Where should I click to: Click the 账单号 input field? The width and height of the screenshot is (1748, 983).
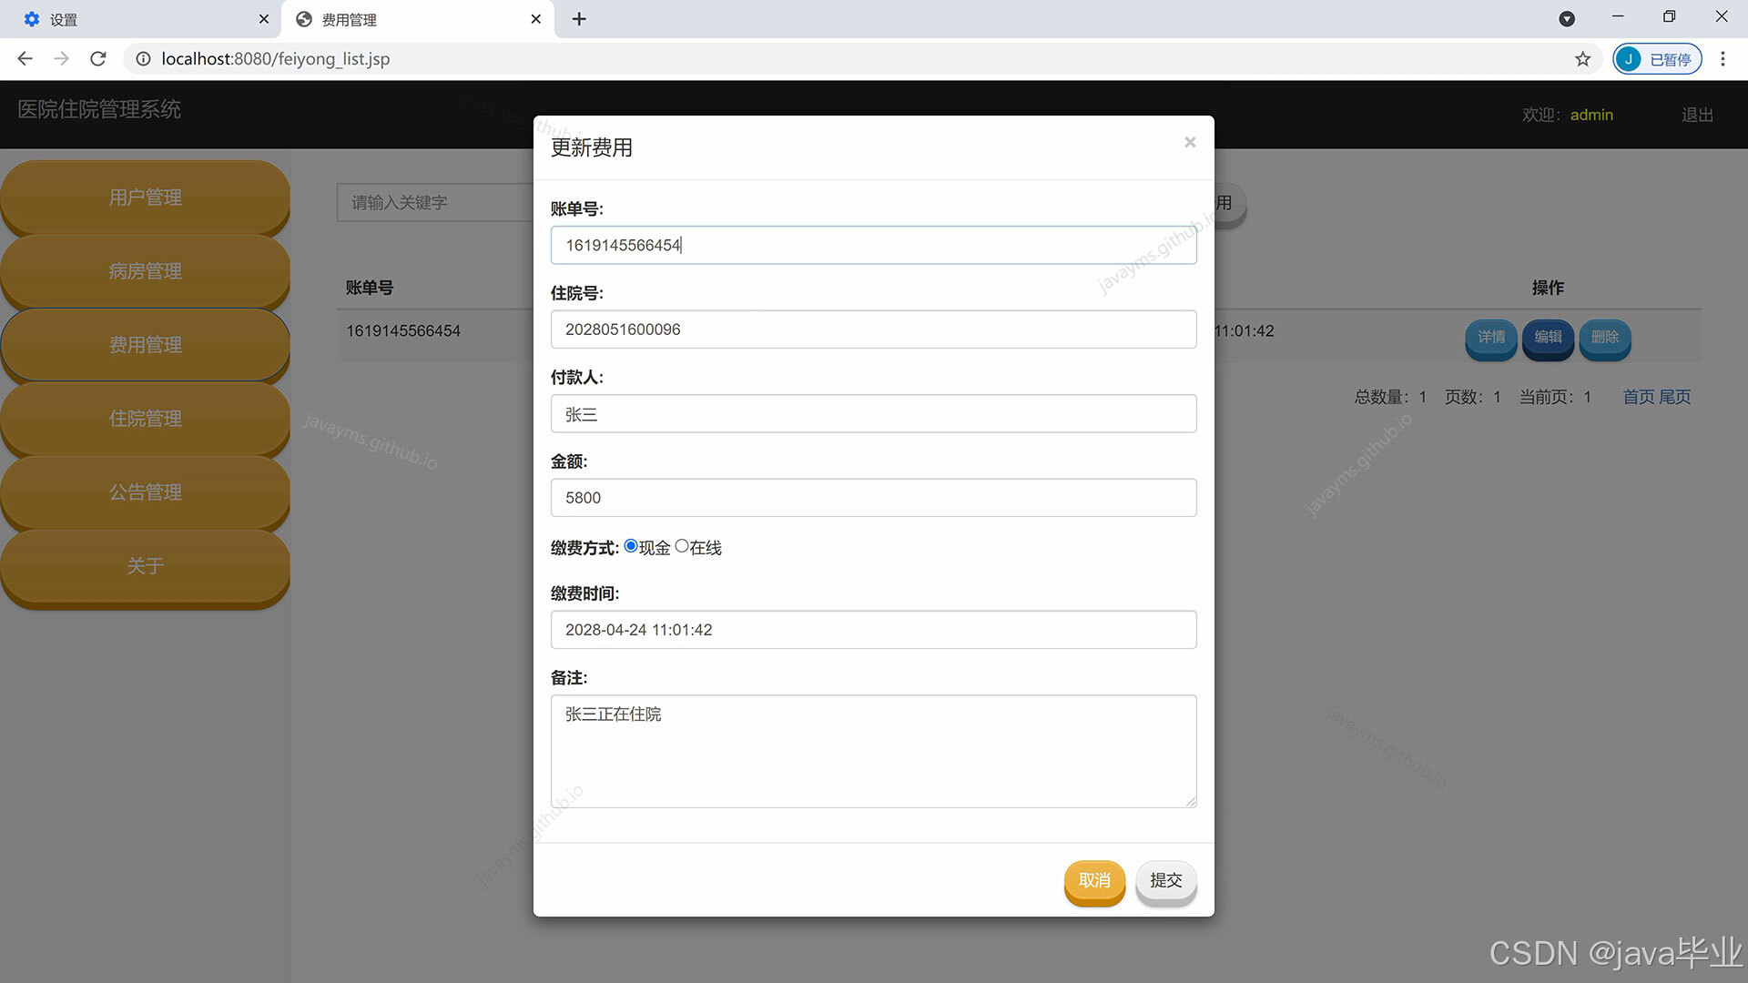point(873,245)
